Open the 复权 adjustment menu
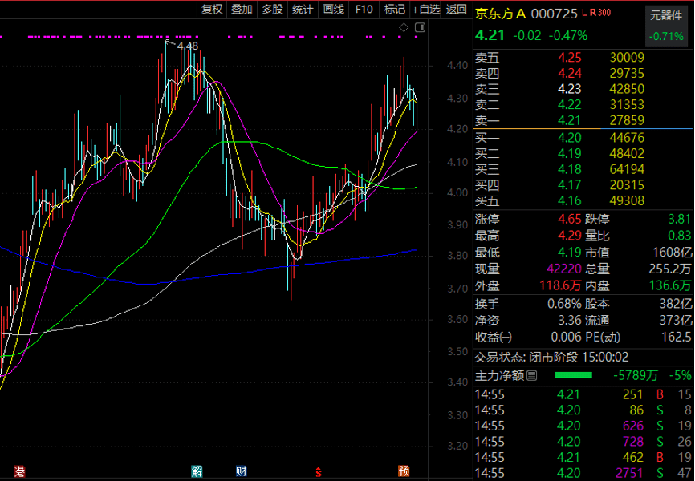695x481 pixels. click(x=212, y=10)
